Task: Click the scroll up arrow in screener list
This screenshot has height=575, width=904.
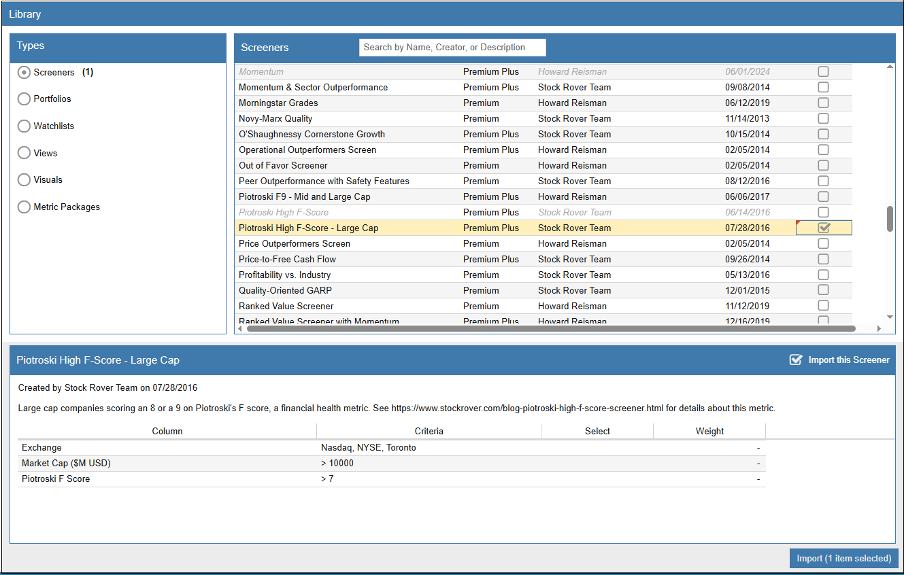Action: 890,67
